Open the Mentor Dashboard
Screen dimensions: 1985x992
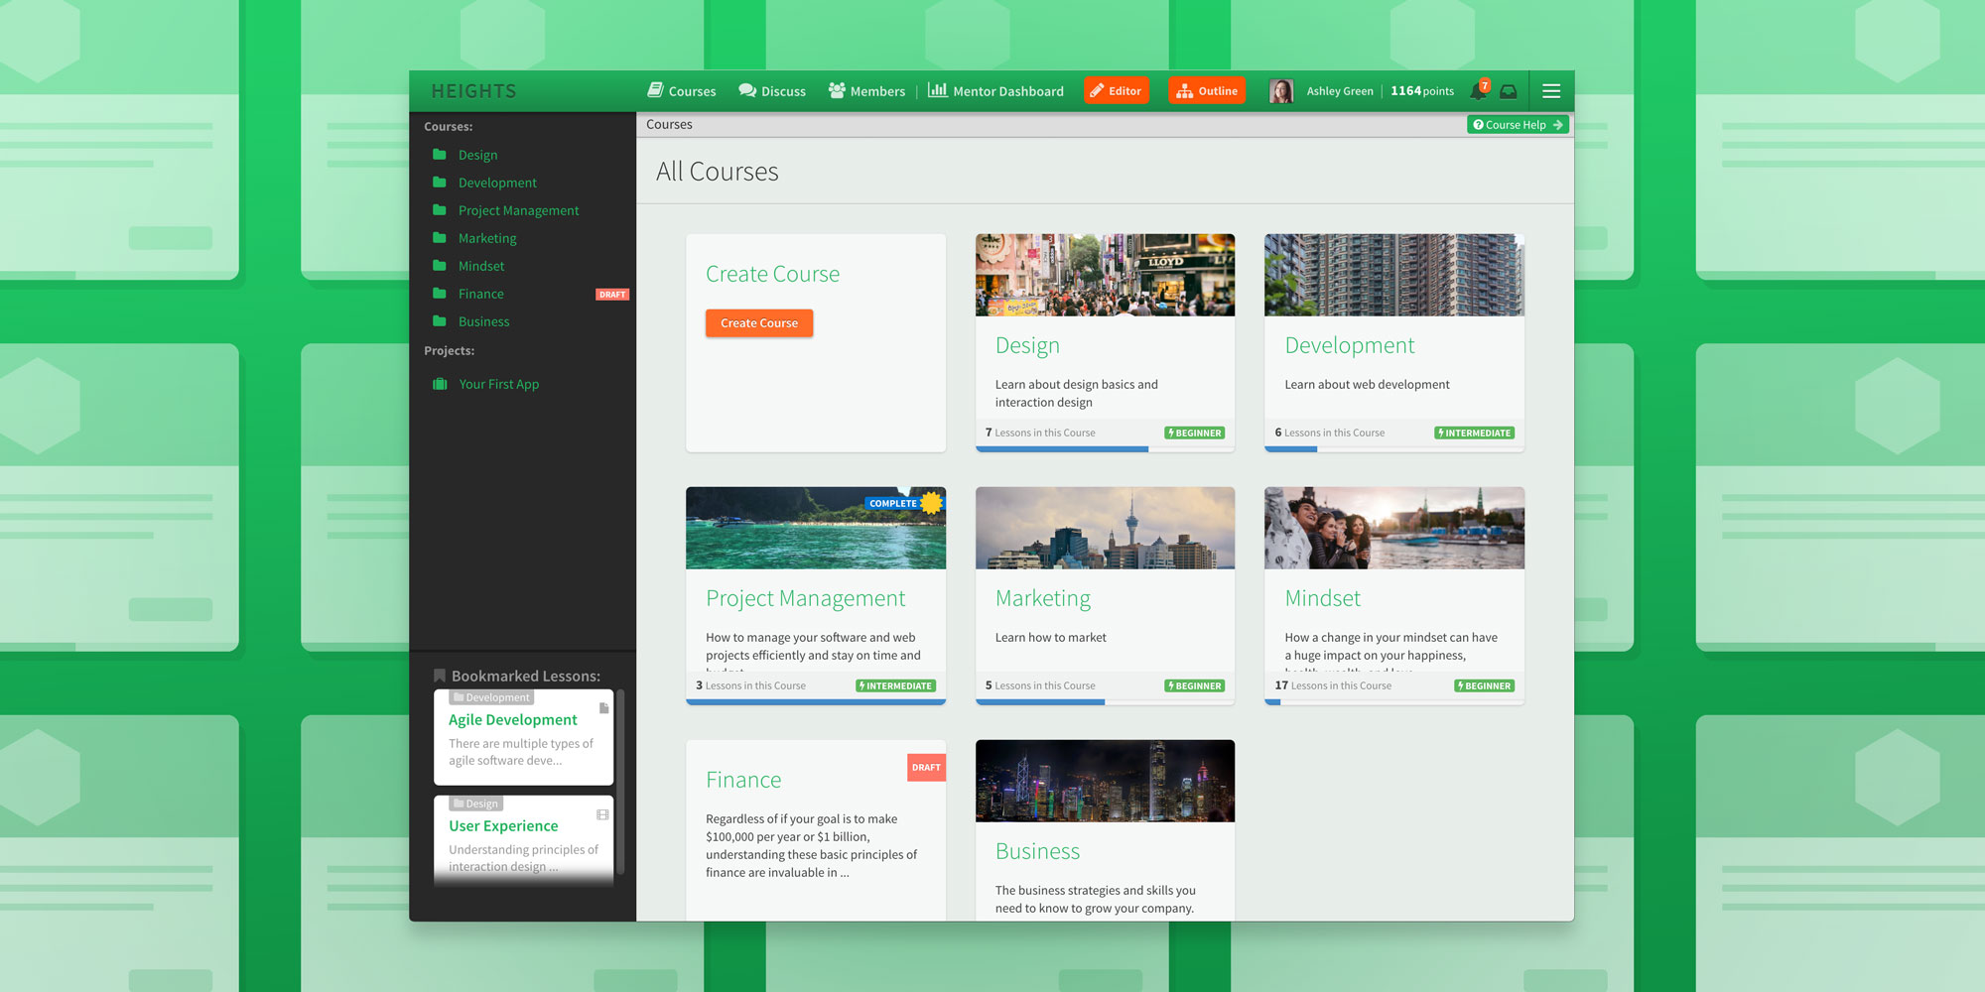[995, 91]
